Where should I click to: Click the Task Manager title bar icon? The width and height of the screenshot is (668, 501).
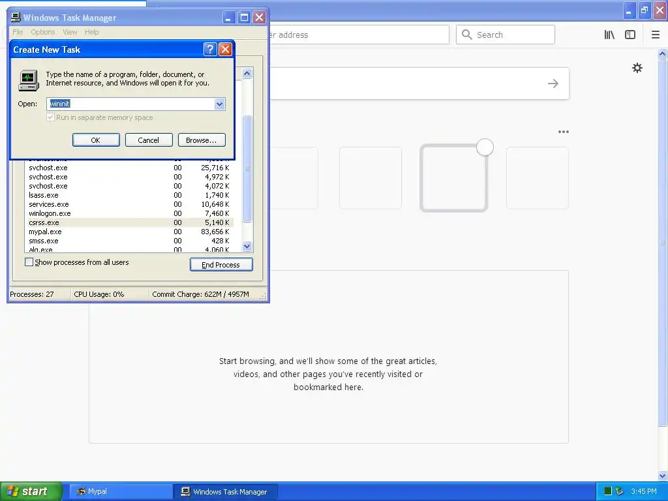click(x=16, y=18)
